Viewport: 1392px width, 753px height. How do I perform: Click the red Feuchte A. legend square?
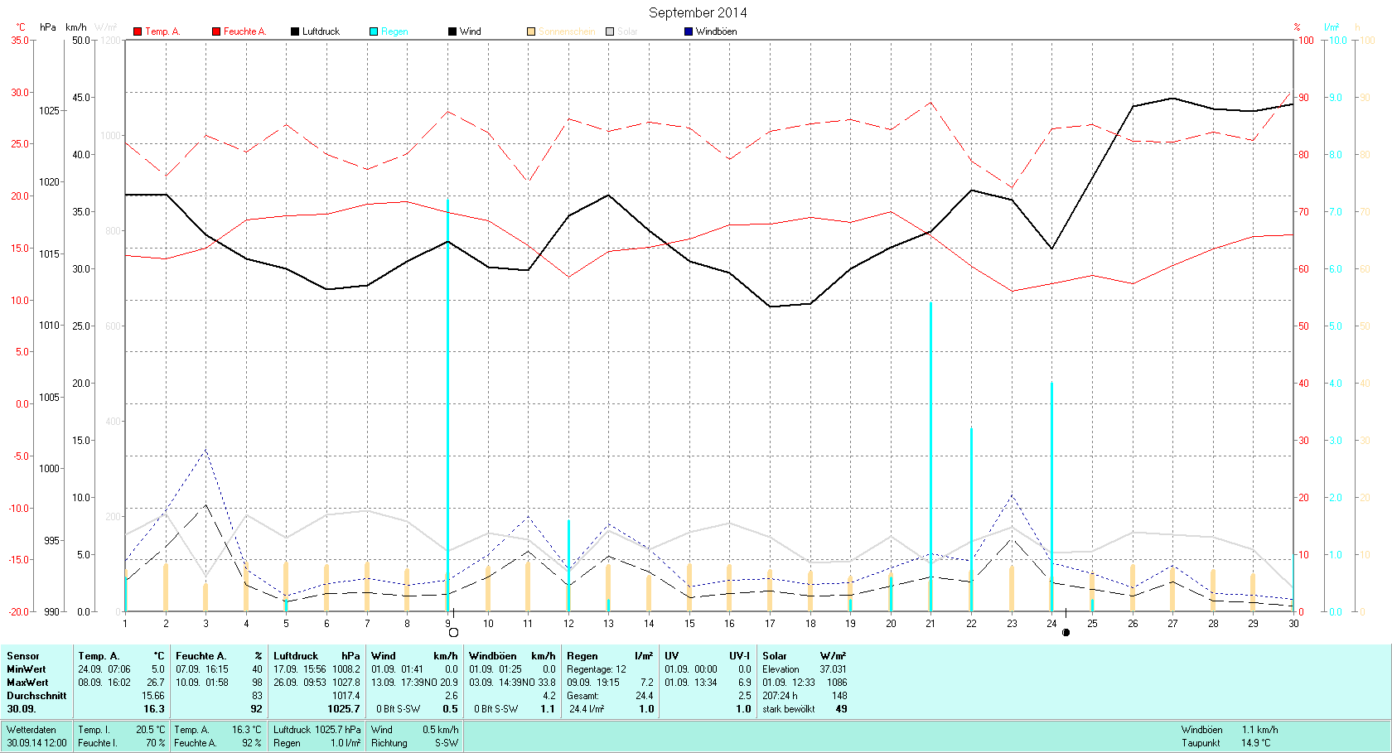point(216,31)
